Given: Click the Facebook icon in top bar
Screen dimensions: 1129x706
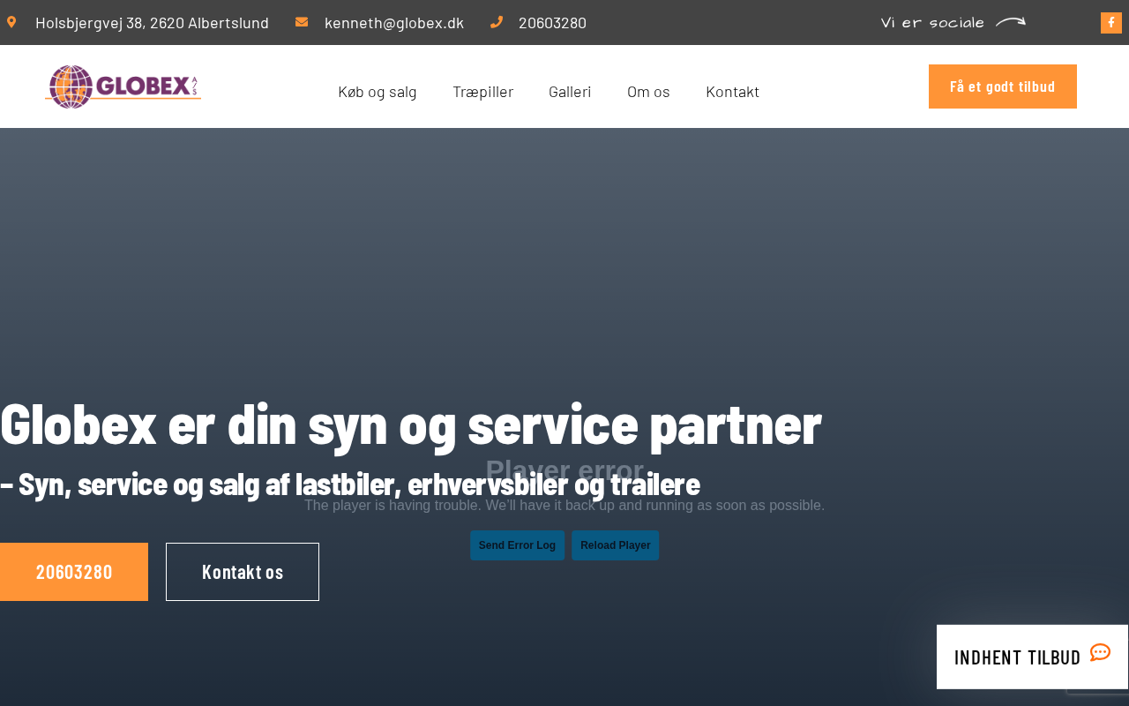Looking at the screenshot, I should 1111,23.
